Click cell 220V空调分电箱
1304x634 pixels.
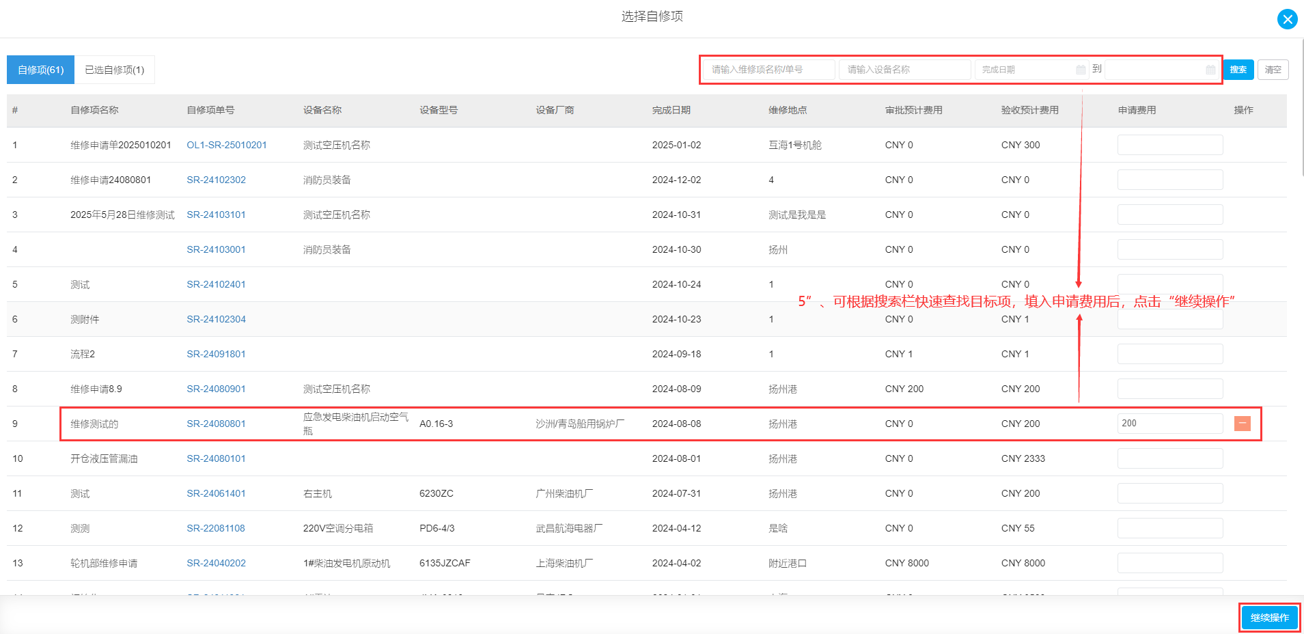point(338,528)
